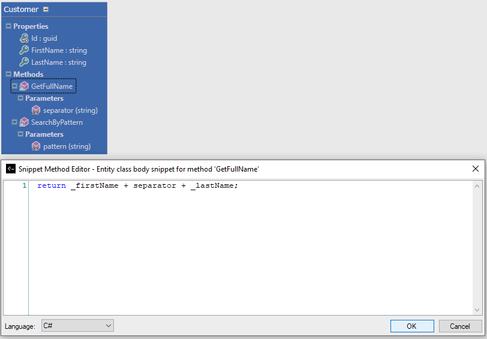Click the editor scrollbar down arrow
This screenshot has width=487, height=339.
477,310
